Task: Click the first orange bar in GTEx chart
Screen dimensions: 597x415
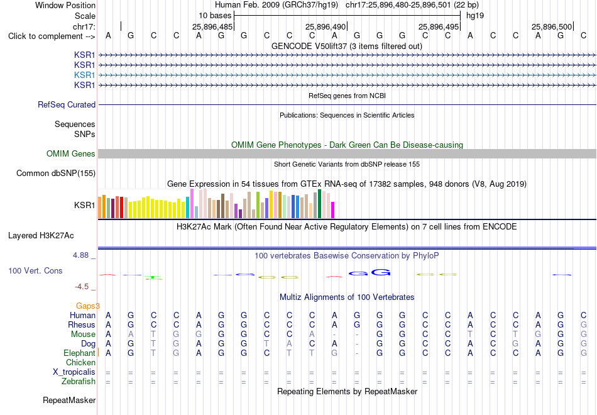Action: point(100,207)
